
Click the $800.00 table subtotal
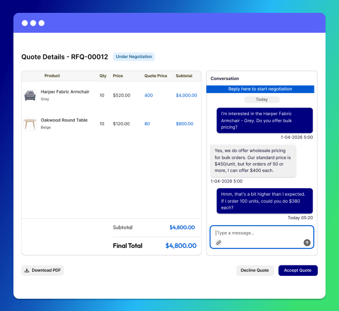point(185,124)
